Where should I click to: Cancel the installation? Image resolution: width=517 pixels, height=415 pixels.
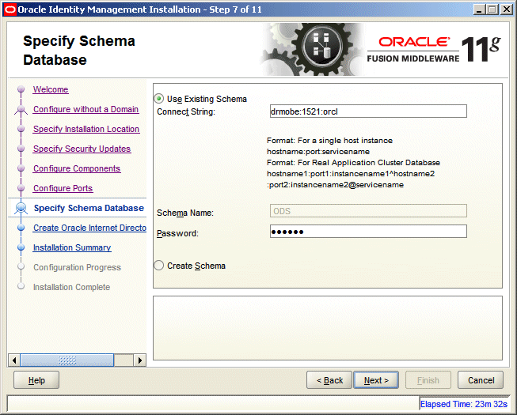(481, 380)
